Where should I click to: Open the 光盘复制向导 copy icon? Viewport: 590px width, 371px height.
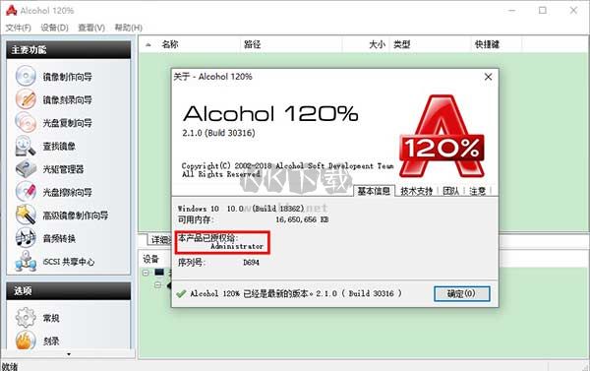[26, 122]
